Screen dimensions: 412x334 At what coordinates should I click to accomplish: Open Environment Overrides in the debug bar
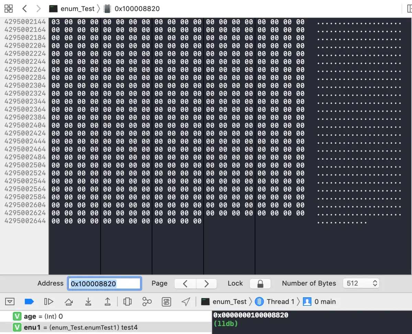click(x=166, y=301)
